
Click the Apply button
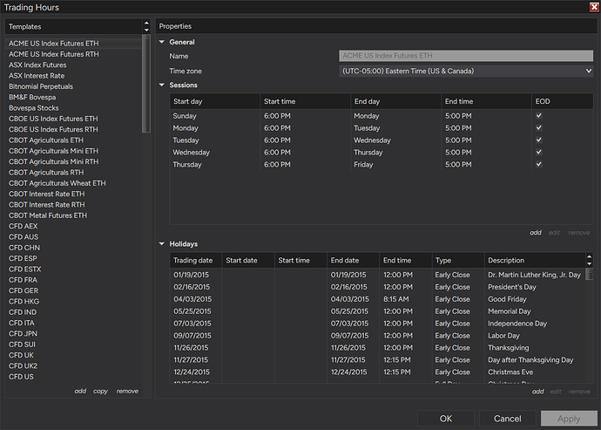[x=569, y=419]
